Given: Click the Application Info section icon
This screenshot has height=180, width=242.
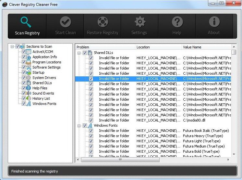Looking at the screenshot, I should pyautogui.click(x=29, y=57).
